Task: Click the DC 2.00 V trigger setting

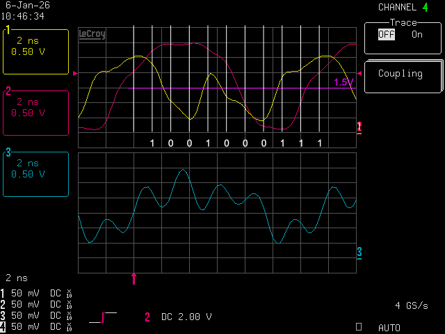Action: pos(186,317)
